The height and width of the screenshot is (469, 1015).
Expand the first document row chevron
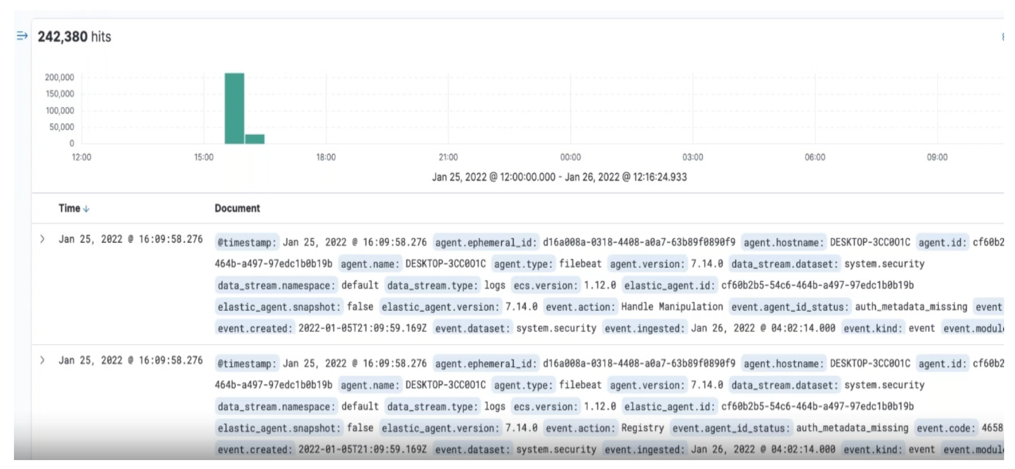tap(42, 239)
